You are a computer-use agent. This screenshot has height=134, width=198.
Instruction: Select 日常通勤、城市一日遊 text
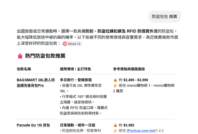(x=77, y=125)
